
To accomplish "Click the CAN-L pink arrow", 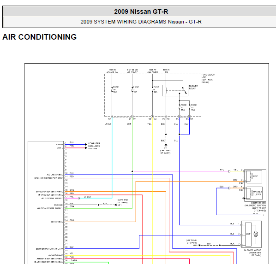I will [86, 148].
